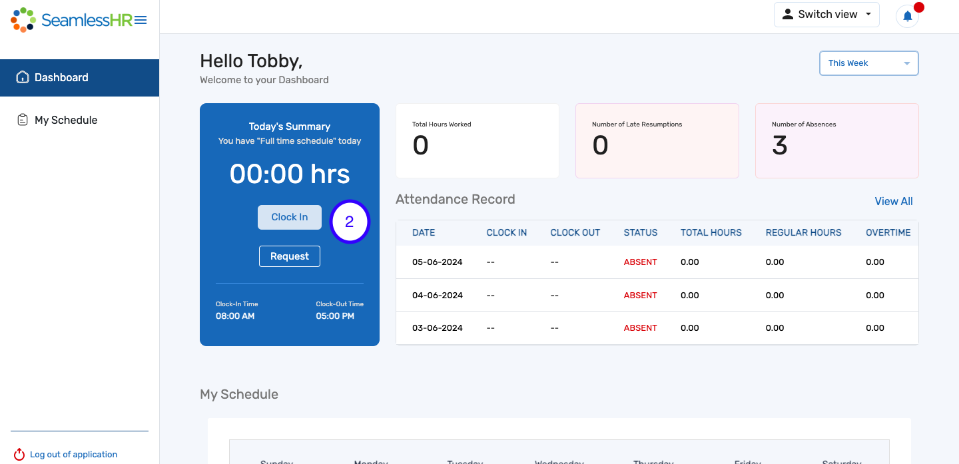Open My Schedule from the sidebar
This screenshot has height=464, width=959.
click(67, 119)
